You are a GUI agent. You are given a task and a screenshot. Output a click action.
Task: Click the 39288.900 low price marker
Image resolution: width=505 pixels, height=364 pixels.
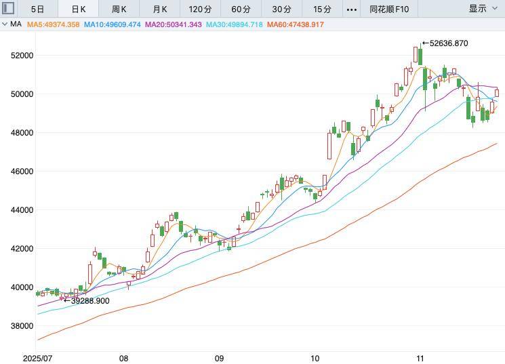click(x=86, y=300)
